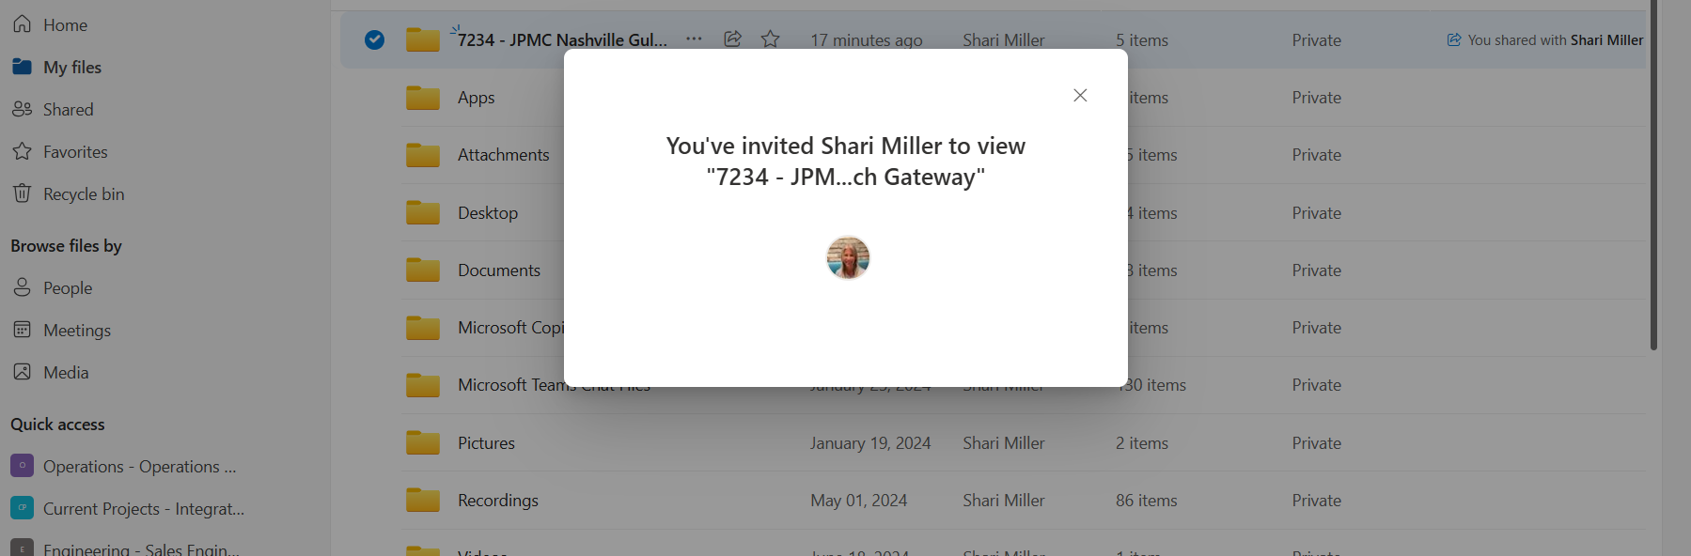Open My files in the sidebar

tap(71, 68)
